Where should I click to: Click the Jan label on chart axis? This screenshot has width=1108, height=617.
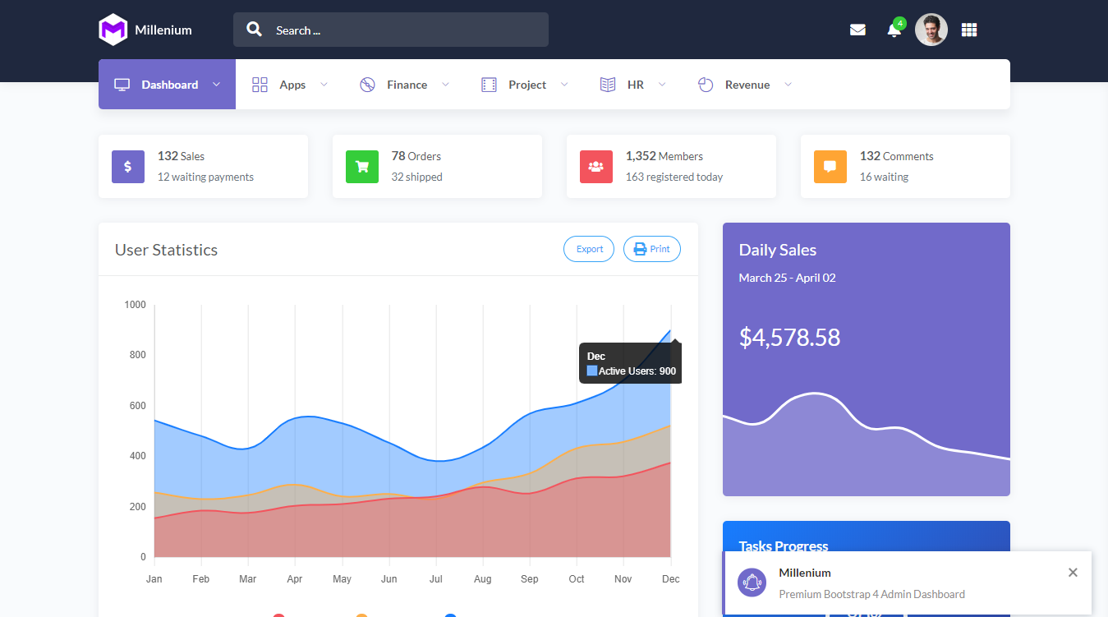coord(154,579)
